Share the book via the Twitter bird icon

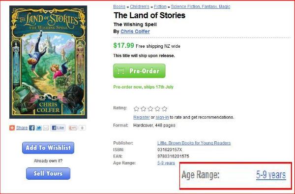click(x=39, y=128)
